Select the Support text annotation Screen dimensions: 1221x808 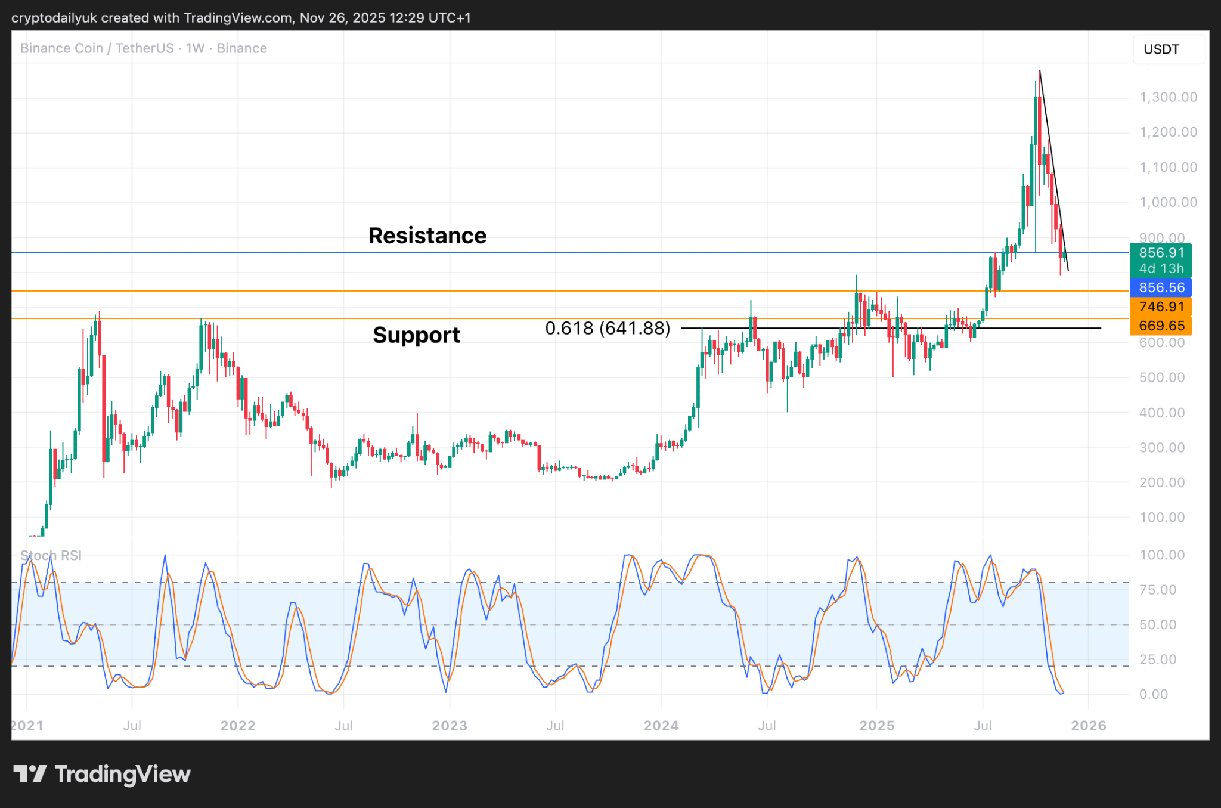pos(416,335)
